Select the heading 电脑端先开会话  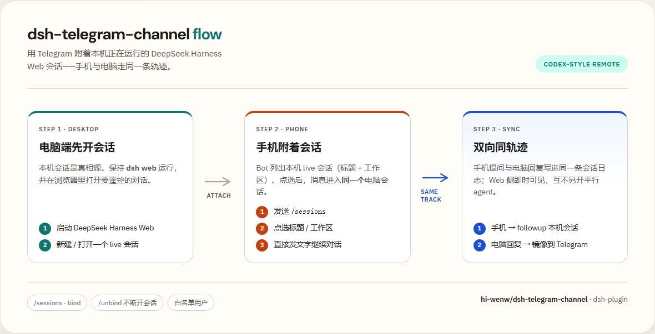(77, 147)
